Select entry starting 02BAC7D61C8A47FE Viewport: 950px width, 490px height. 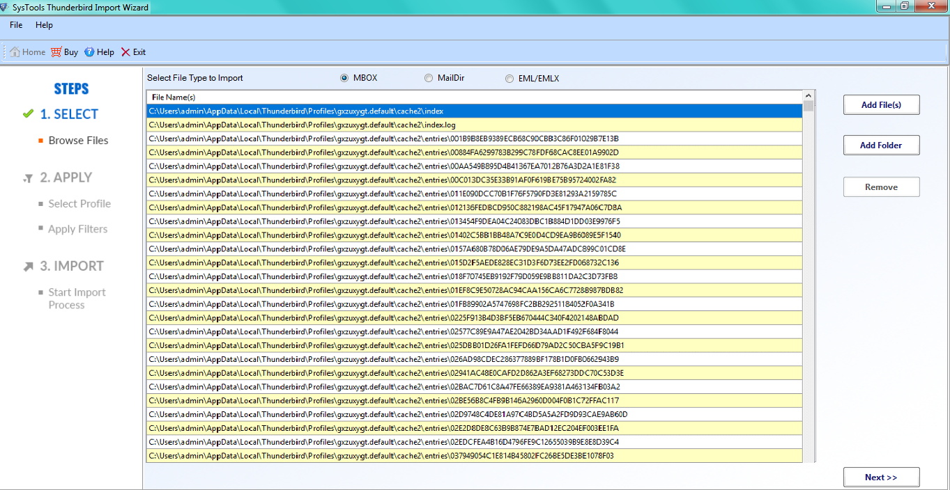click(474, 386)
